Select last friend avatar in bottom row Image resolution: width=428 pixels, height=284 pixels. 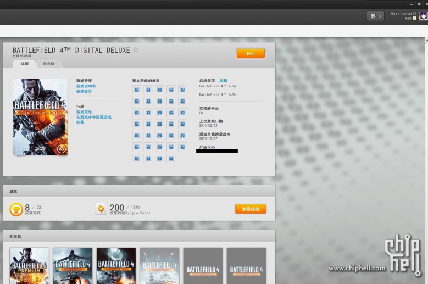tap(171, 158)
